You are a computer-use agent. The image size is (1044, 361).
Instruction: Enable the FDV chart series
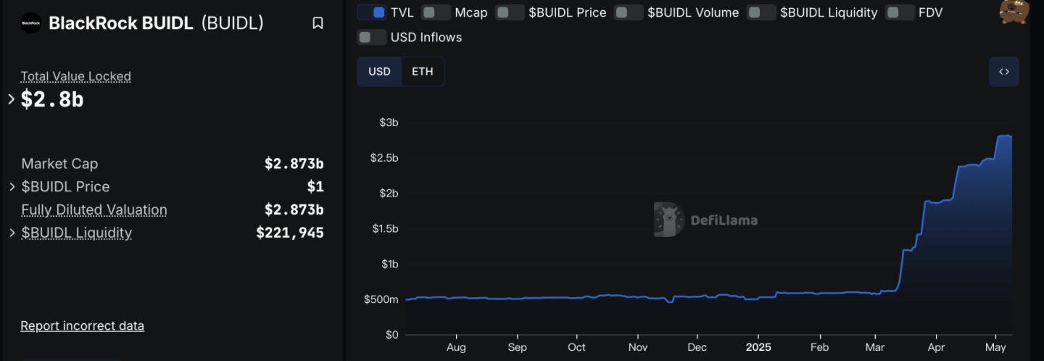pyautogui.click(x=900, y=12)
